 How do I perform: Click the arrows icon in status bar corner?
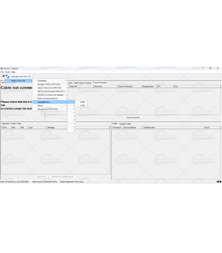(x=219, y=182)
